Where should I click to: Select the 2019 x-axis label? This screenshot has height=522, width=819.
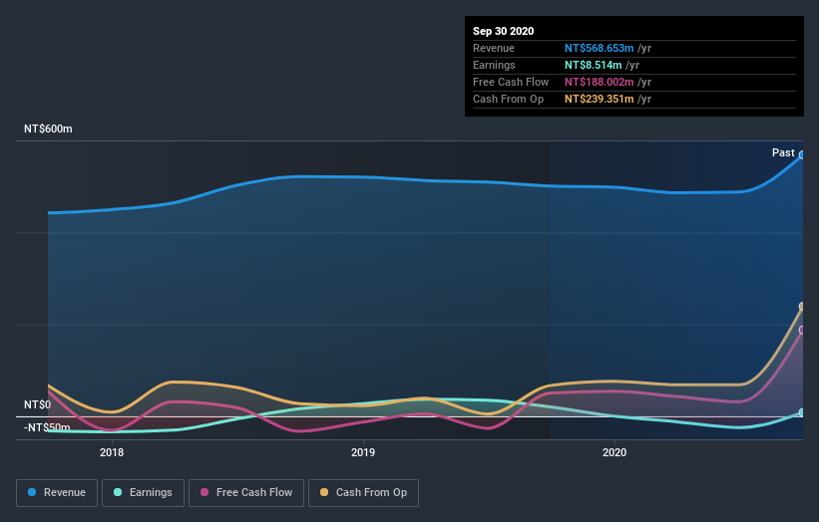pyautogui.click(x=363, y=452)
